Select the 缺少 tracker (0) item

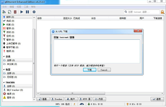(17, 90)
